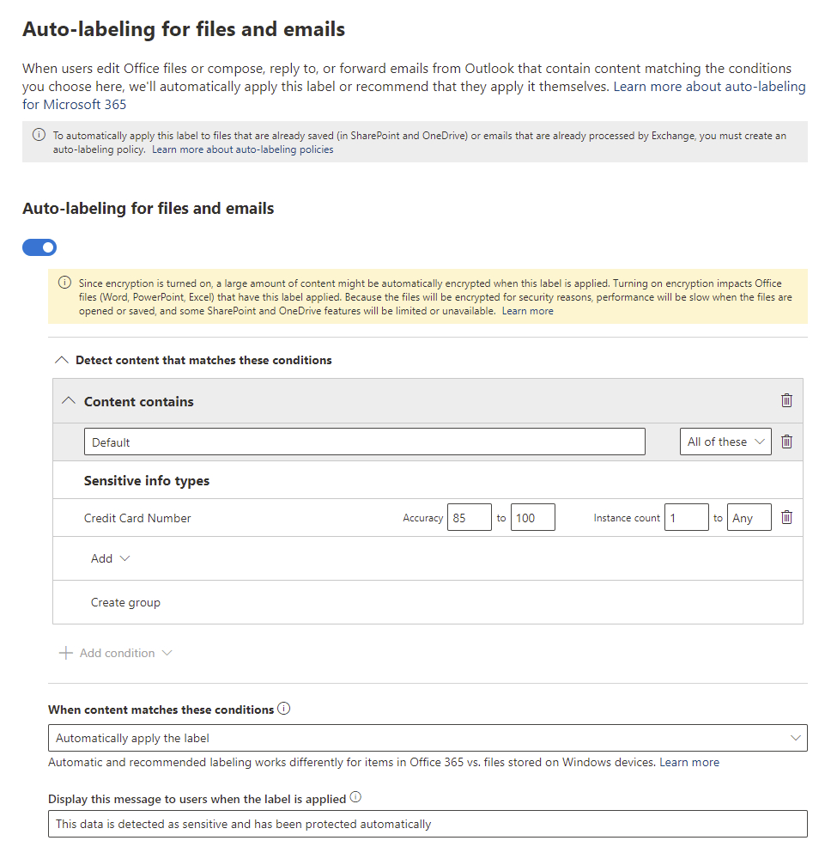The image size is (831, 865).
Task: Delete the Default group with trash icon
Action: click(x=786, y=442)
